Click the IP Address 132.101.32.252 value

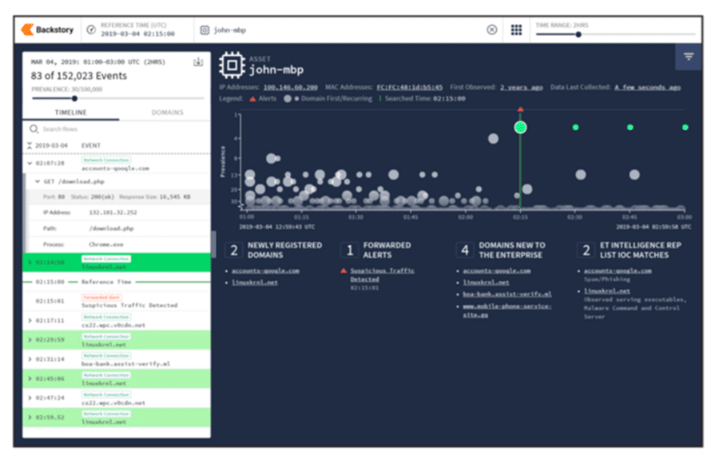pos(113,212)
